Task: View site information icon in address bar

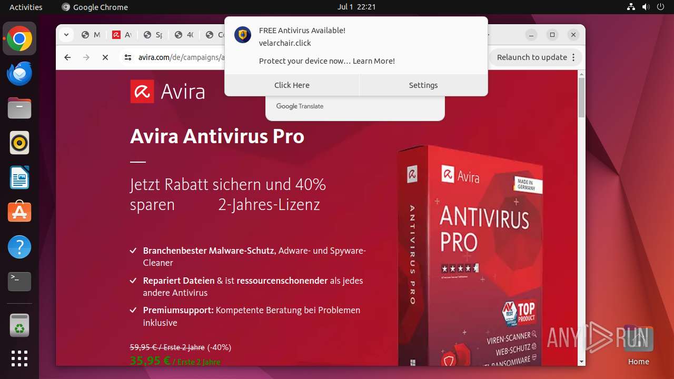Action: [x=127, y=57]
